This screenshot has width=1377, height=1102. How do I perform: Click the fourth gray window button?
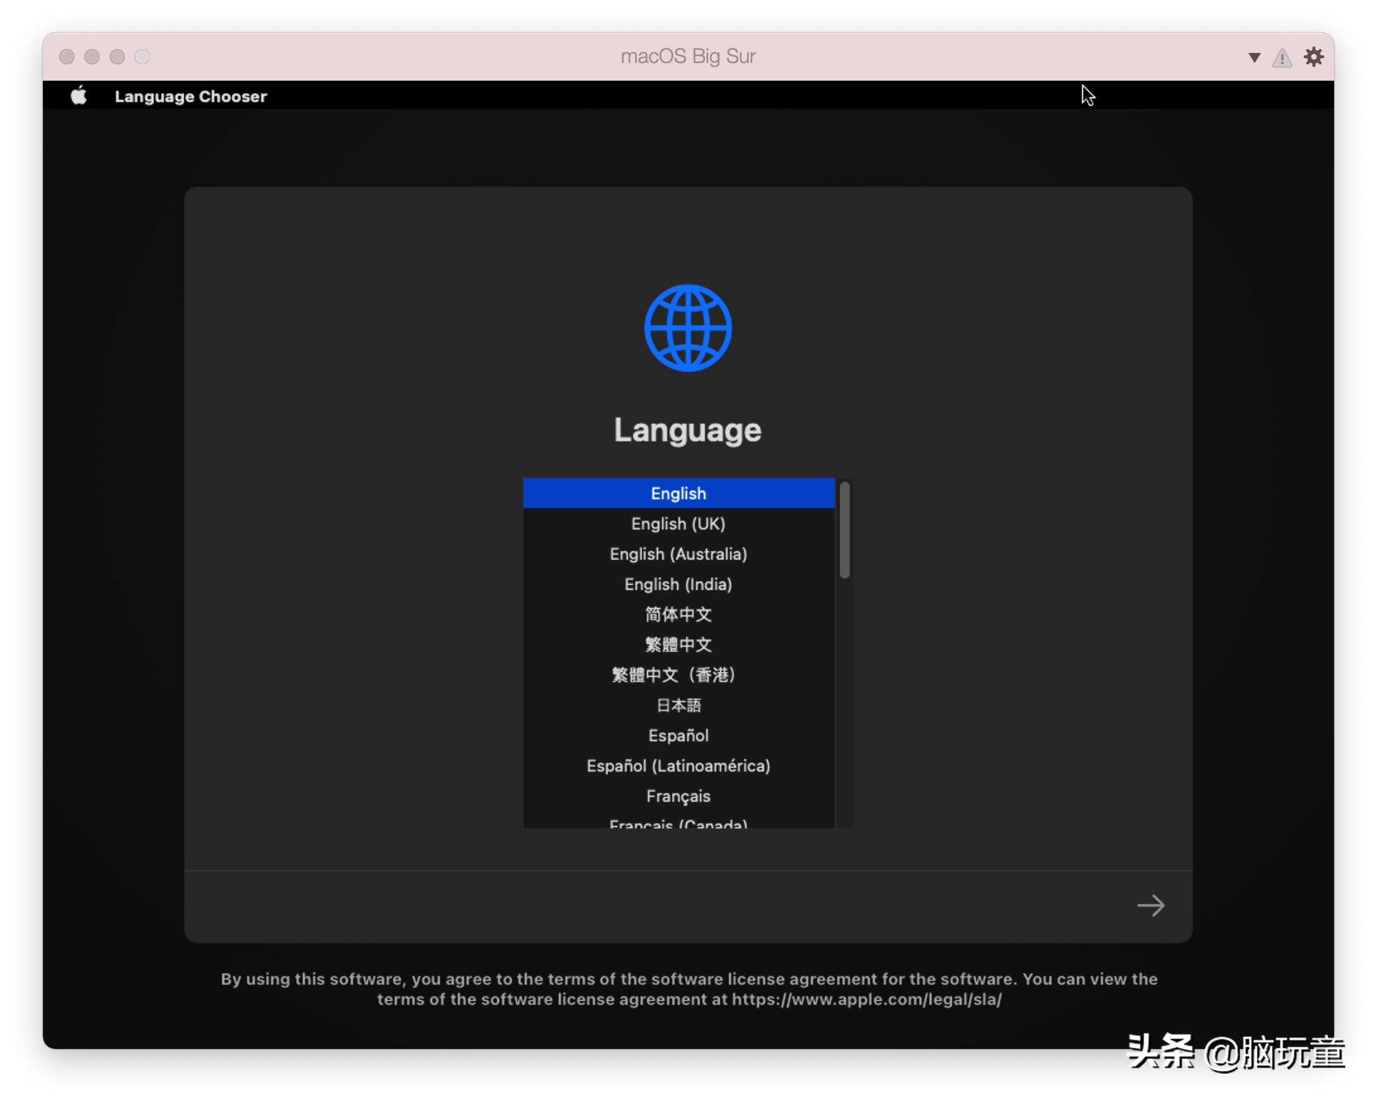pyautogui.click(x=142, y=57)
